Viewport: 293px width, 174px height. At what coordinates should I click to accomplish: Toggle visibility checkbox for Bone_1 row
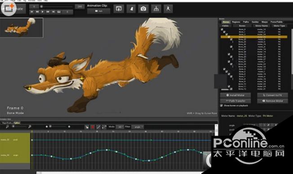point(224,32)
